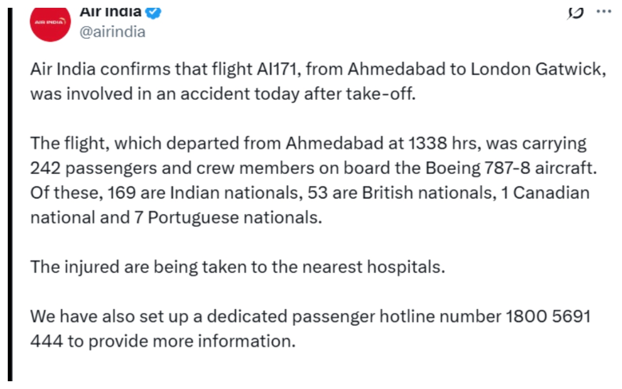Click the text "242 passengers"

pyautogui.click(x=94, y=168)
